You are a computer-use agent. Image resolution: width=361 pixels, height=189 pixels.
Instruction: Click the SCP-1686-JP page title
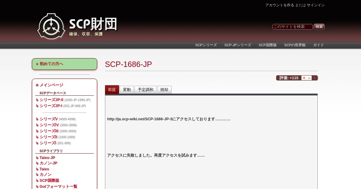point(128,64)
